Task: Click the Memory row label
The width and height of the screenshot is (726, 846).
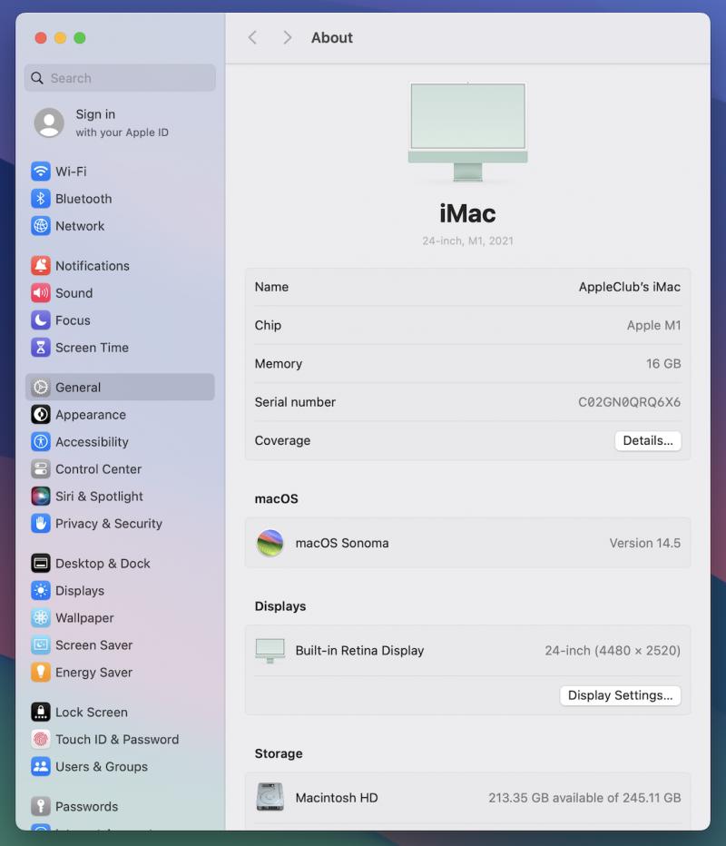Action: (279, 364)
